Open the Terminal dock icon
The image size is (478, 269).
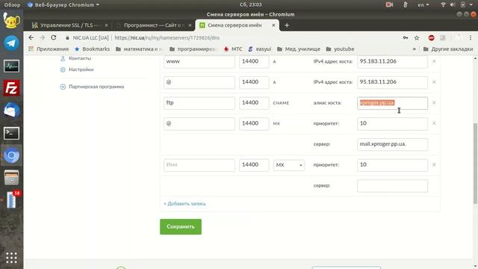point(11,133)
